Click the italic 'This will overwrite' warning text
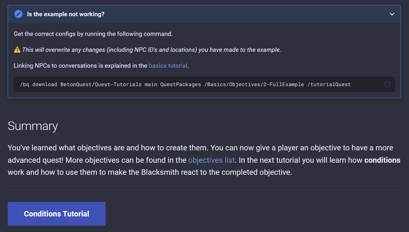This screenshot has height=232, width=409. pos(152,50)
